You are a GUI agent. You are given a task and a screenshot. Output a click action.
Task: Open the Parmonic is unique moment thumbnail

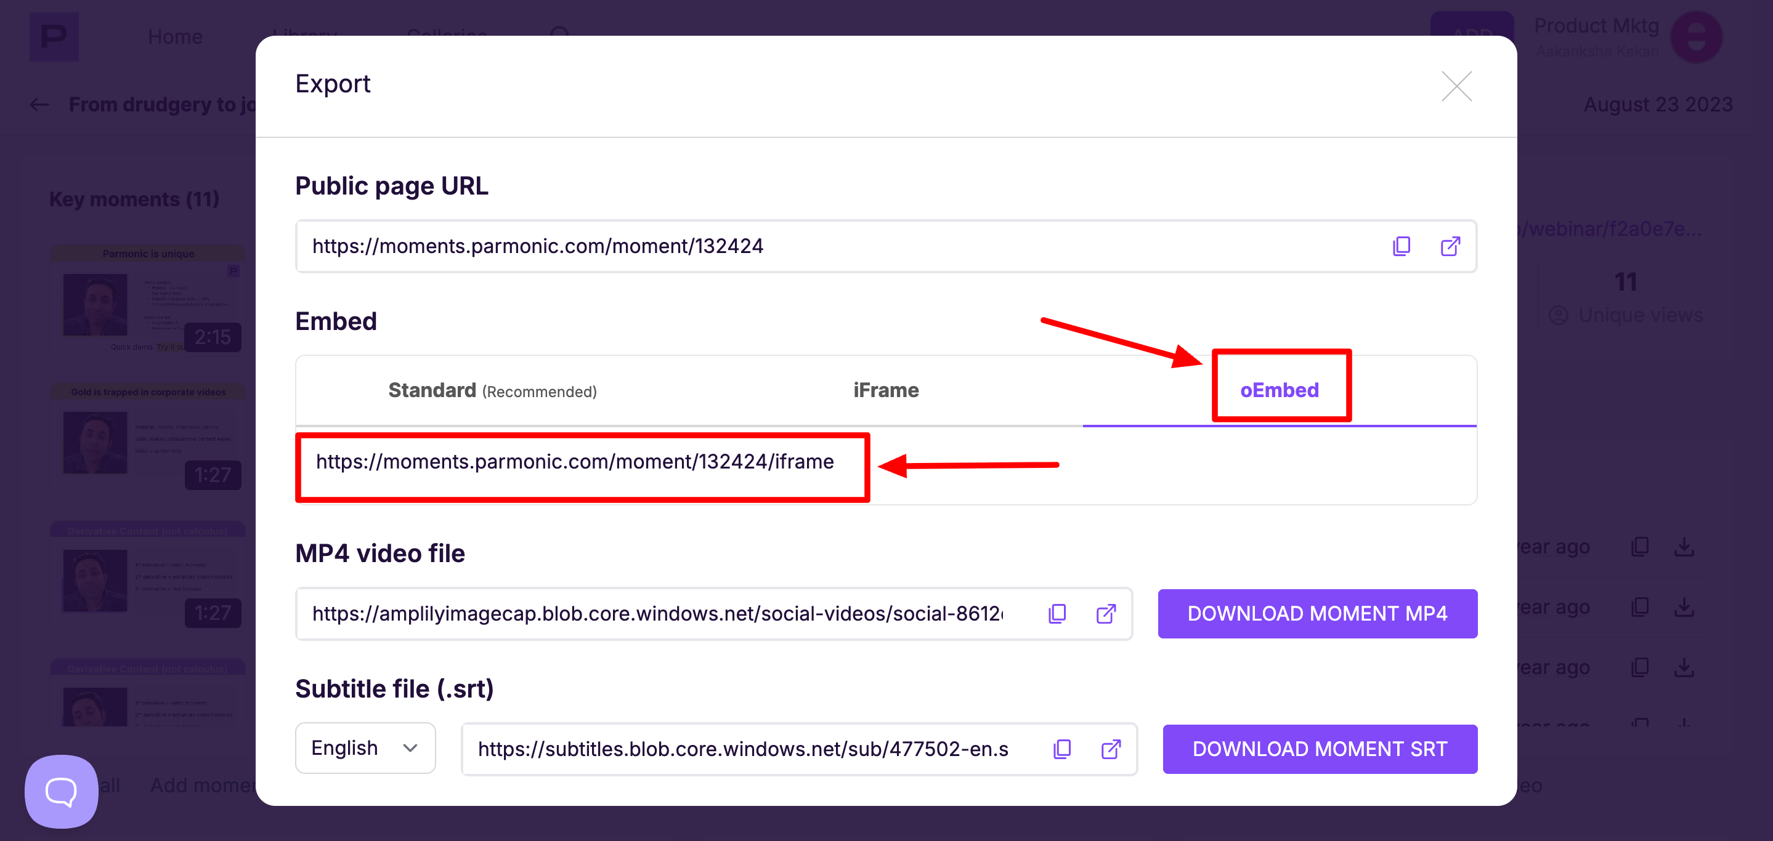point(147,302)
